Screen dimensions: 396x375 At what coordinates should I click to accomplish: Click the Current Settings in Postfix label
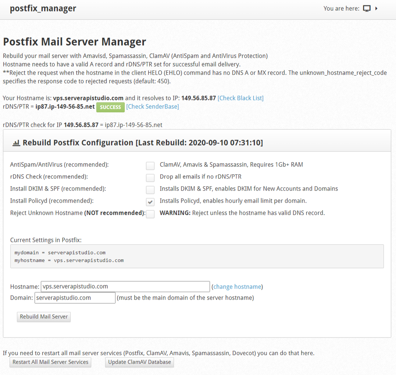coord(46,240)
